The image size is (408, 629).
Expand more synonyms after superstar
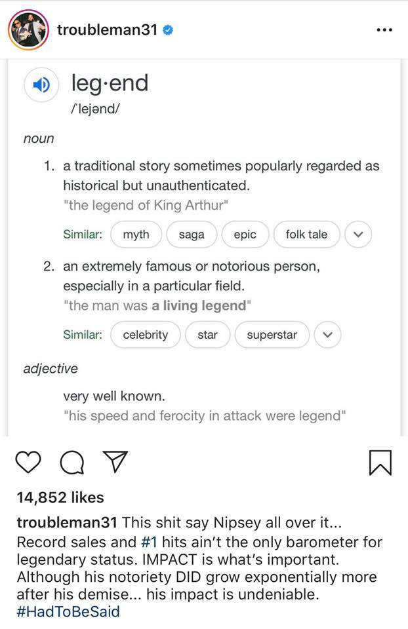tap(328, 335)
